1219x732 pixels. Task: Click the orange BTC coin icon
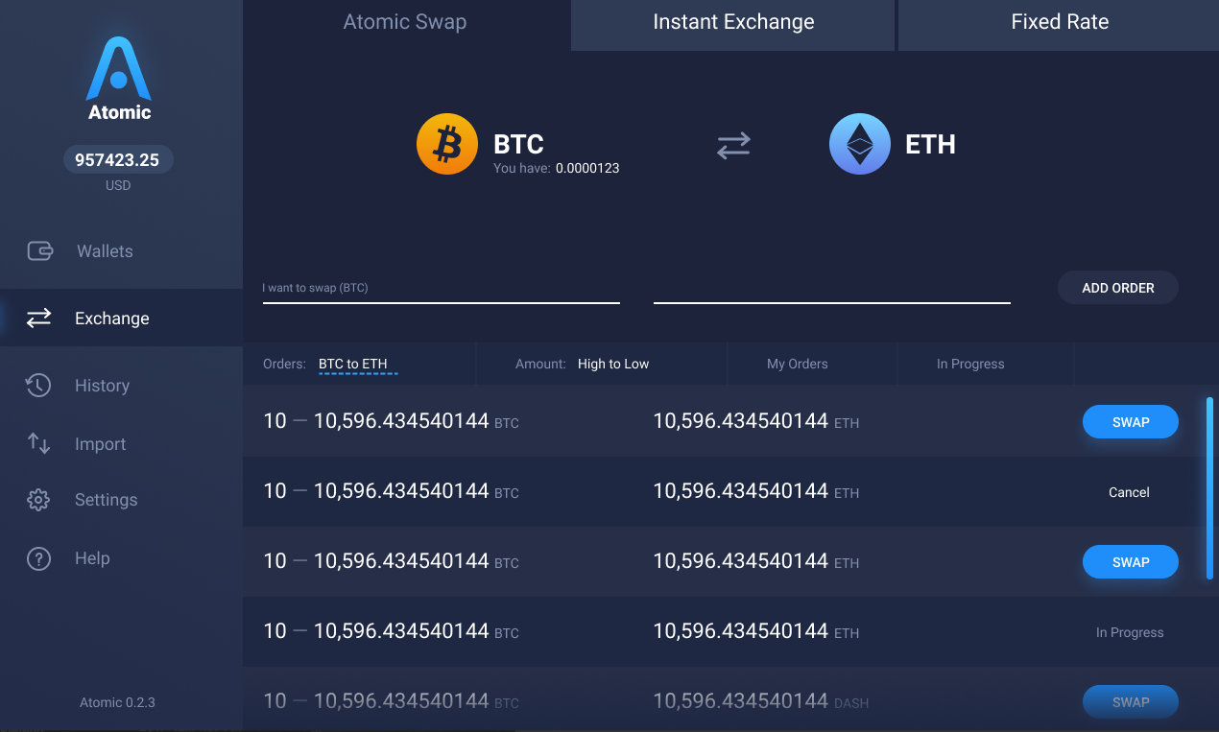click(446, 143)
